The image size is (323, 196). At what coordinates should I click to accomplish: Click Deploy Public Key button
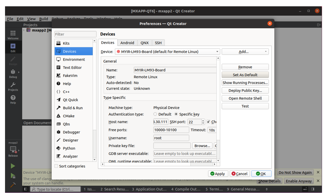[x=245, y=91]
